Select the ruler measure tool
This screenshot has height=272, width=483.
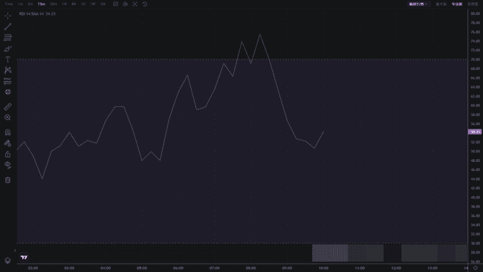pos(7,106)
